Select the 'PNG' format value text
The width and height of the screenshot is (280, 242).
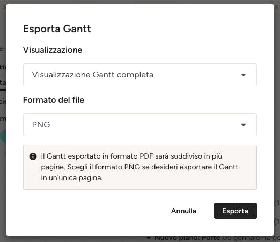41,125
